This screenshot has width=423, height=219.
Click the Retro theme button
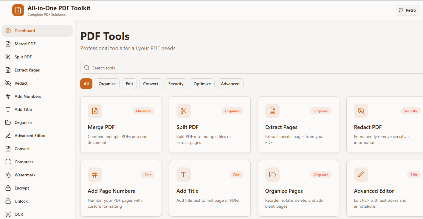point(407,10)
